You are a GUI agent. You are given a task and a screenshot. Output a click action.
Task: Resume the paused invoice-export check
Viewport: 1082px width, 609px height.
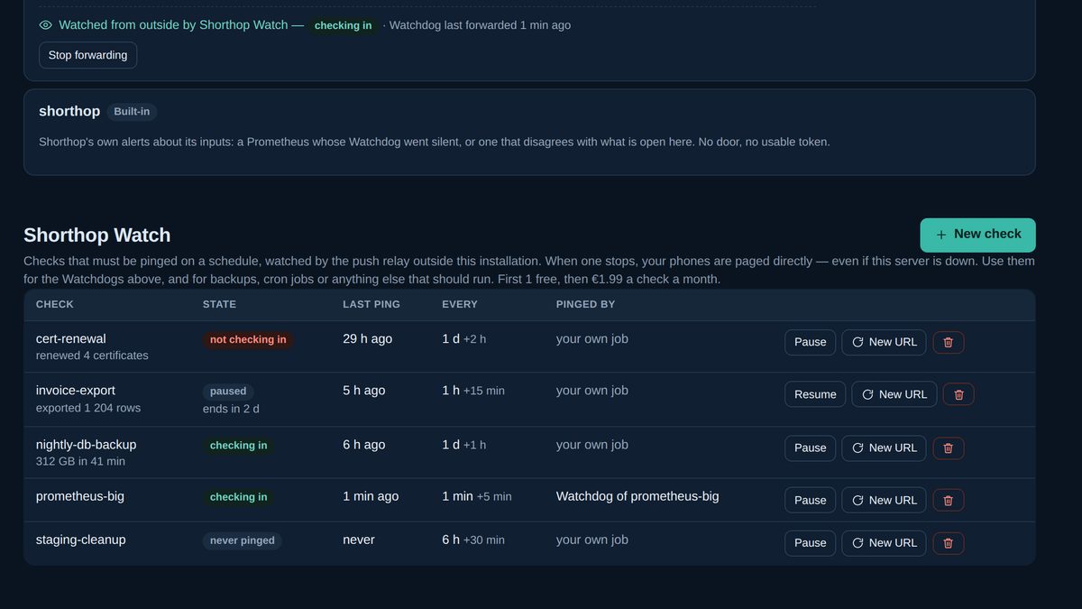click(815, 394)
